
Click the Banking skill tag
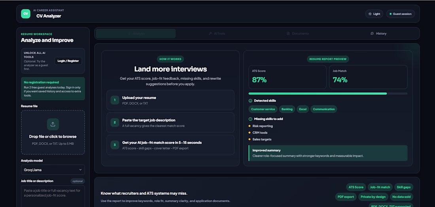point(287,109)
